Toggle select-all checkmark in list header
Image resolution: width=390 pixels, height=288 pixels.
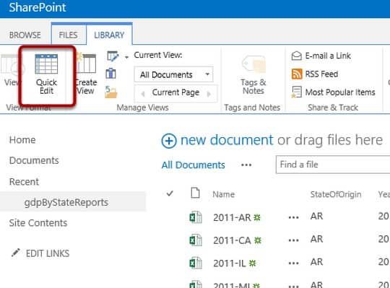[x=170, y=193]
